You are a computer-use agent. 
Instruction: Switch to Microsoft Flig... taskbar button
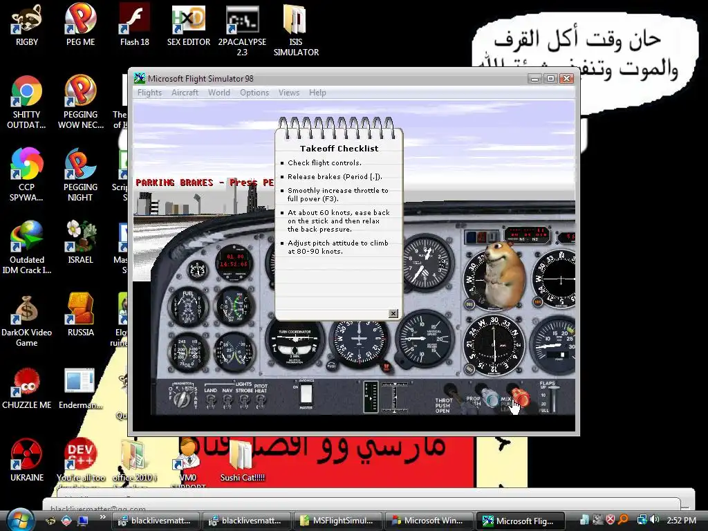tap(519, 521)
